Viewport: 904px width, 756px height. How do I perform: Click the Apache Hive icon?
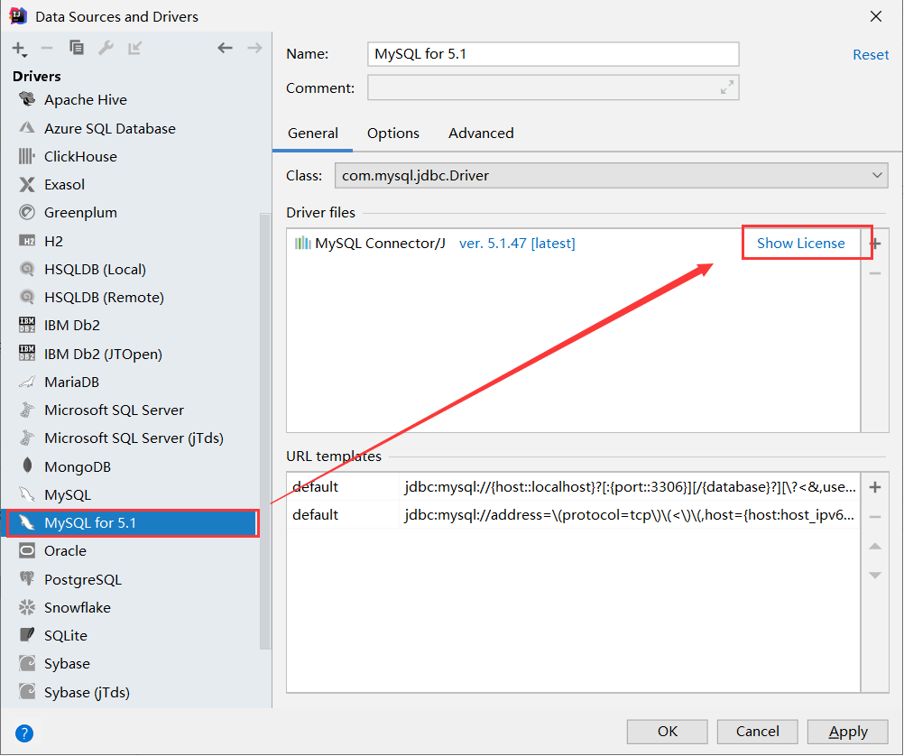coord(27,99)
